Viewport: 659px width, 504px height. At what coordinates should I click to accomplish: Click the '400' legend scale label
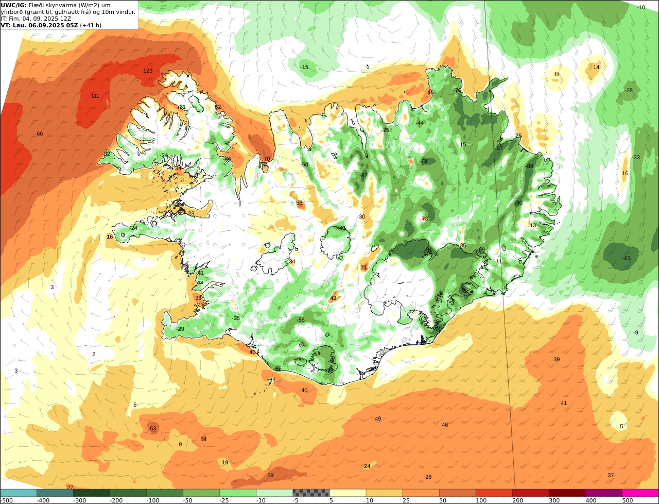591,500
